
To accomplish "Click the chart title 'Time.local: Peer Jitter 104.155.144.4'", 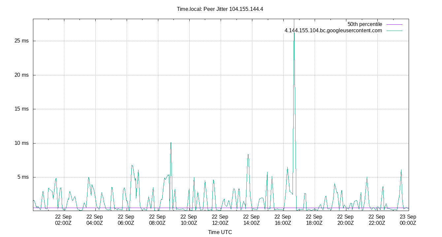I will [220, 9].
